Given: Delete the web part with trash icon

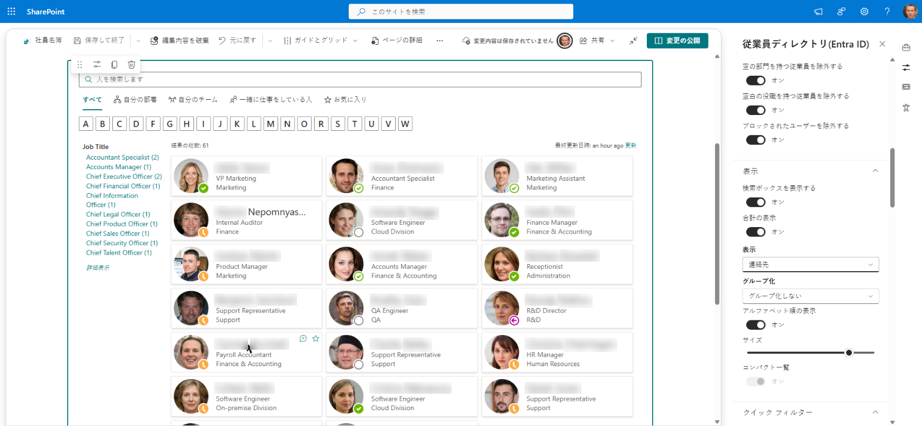Looking at the screenshot, I should [x=132, y=65].
